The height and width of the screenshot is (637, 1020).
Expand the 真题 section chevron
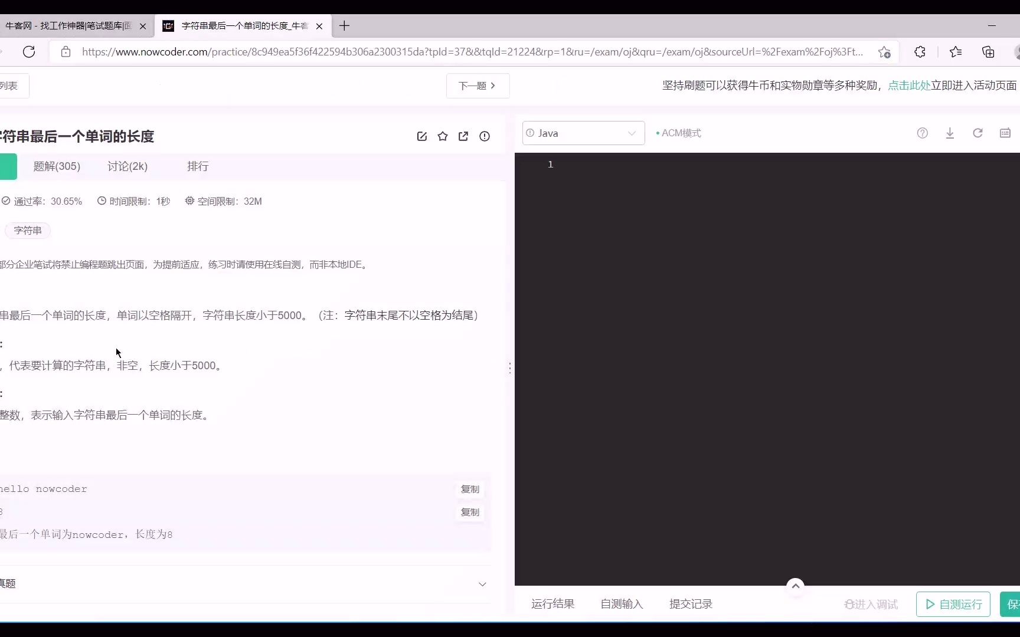tap(482, 585)
